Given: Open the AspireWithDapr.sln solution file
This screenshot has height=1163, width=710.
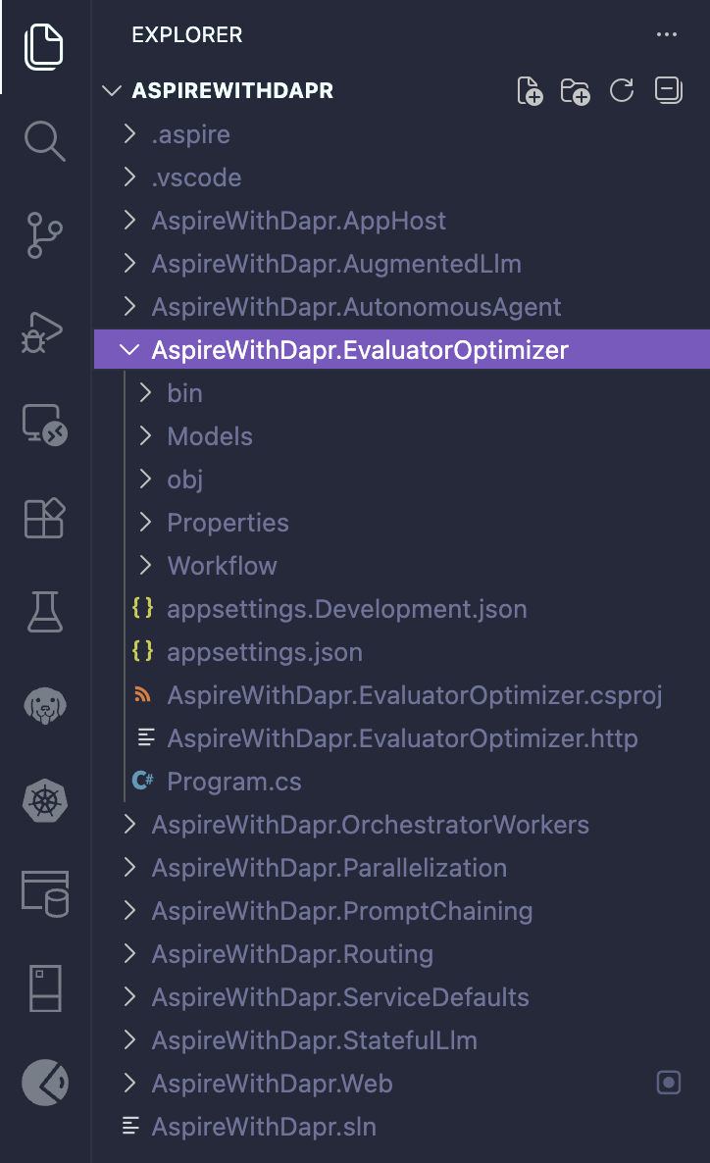Looking at the screenshot, I should tap(263, 1127).
